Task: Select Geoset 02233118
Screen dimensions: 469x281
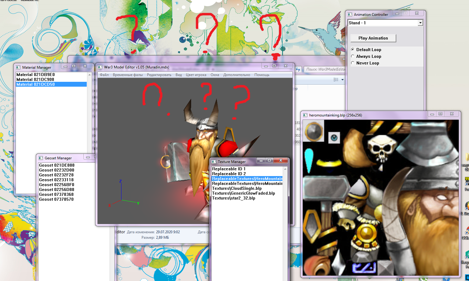Action: (56, 180)
